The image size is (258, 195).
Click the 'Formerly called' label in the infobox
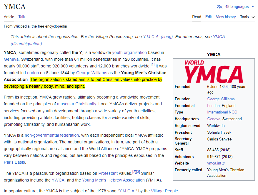click(188, 170)
